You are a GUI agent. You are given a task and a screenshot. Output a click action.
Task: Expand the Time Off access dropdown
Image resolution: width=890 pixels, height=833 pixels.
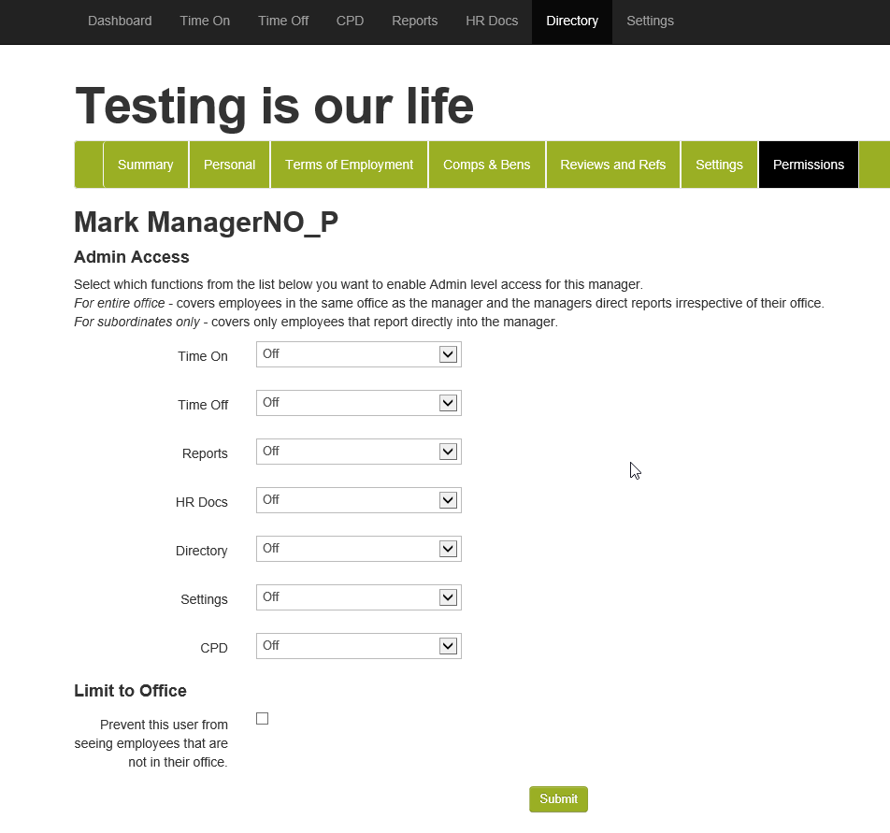pyautogui.click(x=358, y=403)
